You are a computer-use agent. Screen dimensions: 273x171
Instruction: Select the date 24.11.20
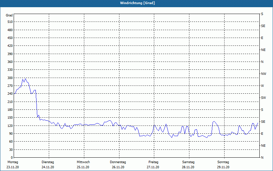pyautogui.click(x=48, y=167)
